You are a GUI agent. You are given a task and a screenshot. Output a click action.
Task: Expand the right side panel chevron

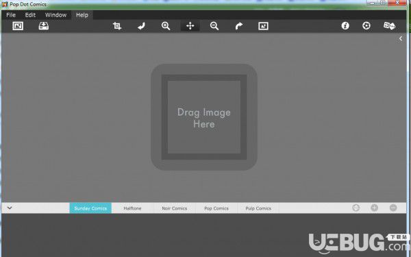click(x=401, y=38)
